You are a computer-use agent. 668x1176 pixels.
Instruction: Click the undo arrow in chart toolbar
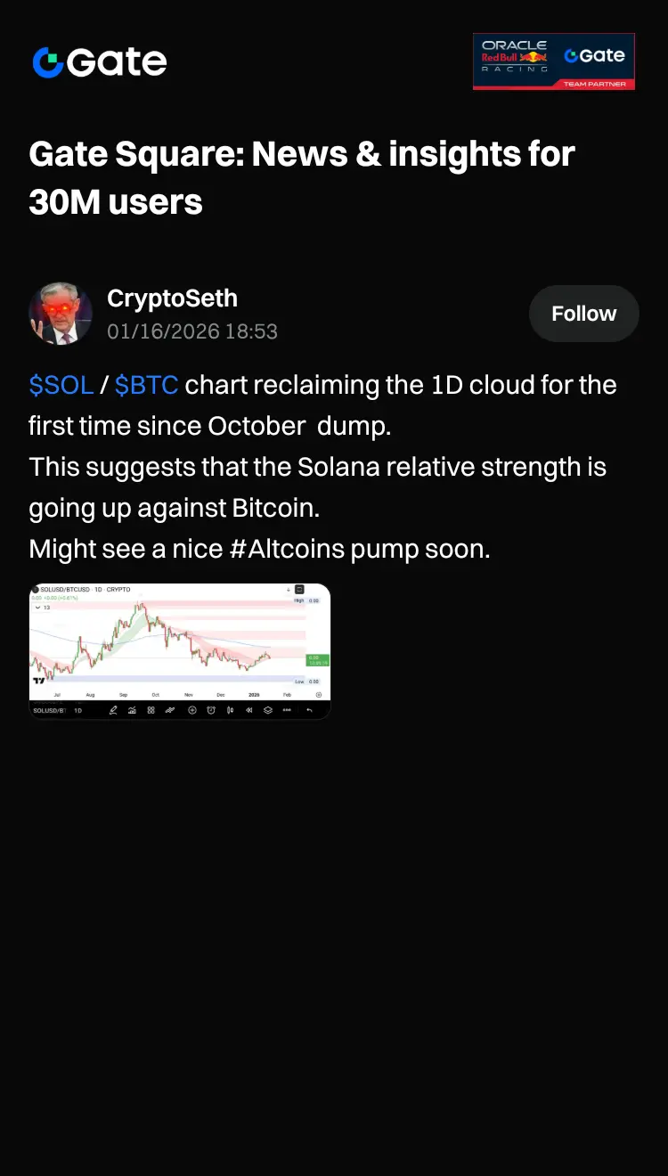click(309, 710)
